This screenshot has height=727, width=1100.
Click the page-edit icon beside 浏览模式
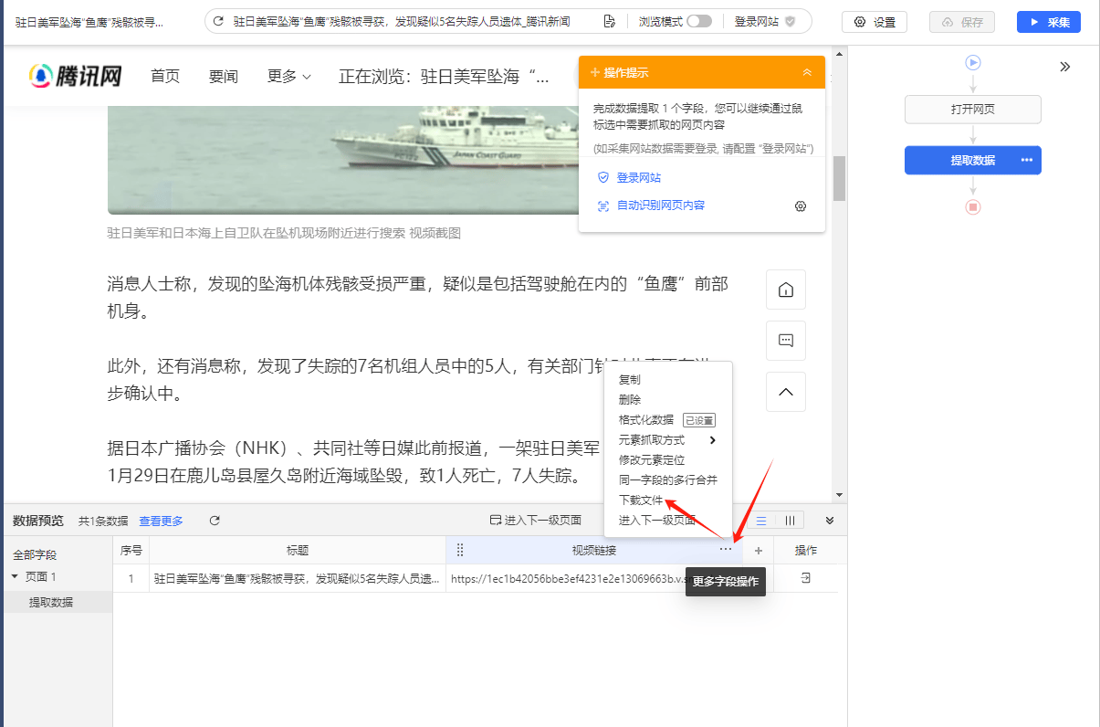click(610, 21)
